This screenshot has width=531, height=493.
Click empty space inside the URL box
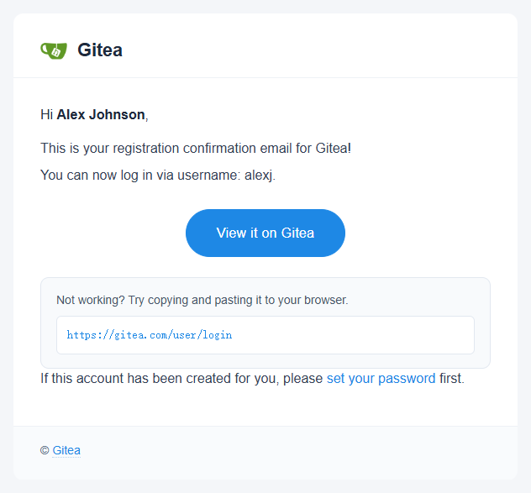[x=352, y=335]
